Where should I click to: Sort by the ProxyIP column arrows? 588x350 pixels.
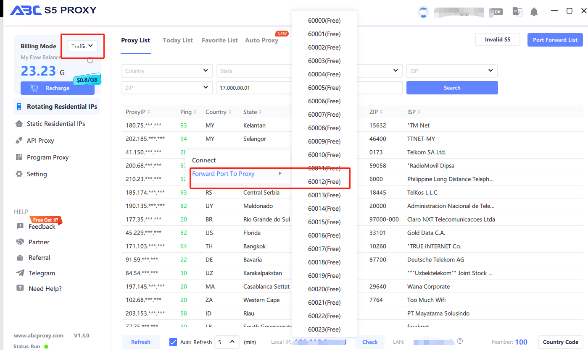tap(149, 112)
